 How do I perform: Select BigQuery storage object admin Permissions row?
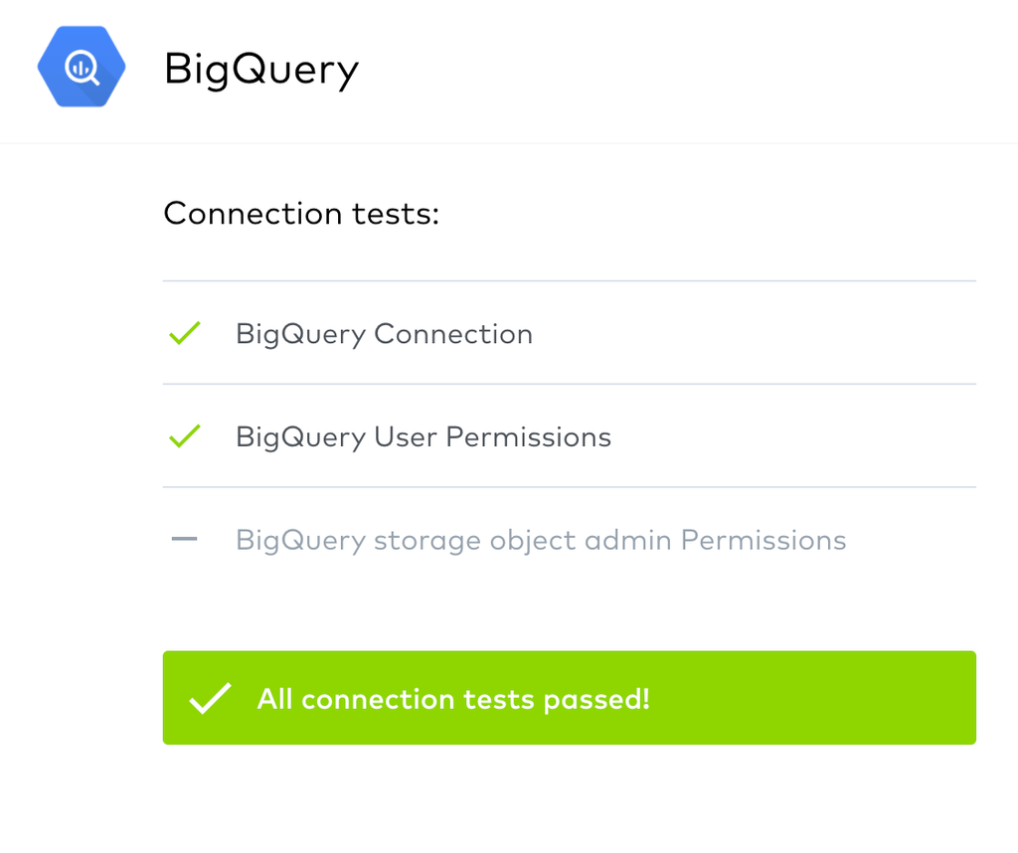(570, 540)
